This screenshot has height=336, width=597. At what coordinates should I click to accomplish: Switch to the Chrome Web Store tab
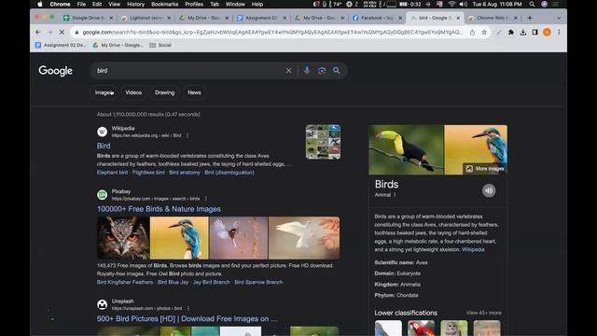(493, 18)
